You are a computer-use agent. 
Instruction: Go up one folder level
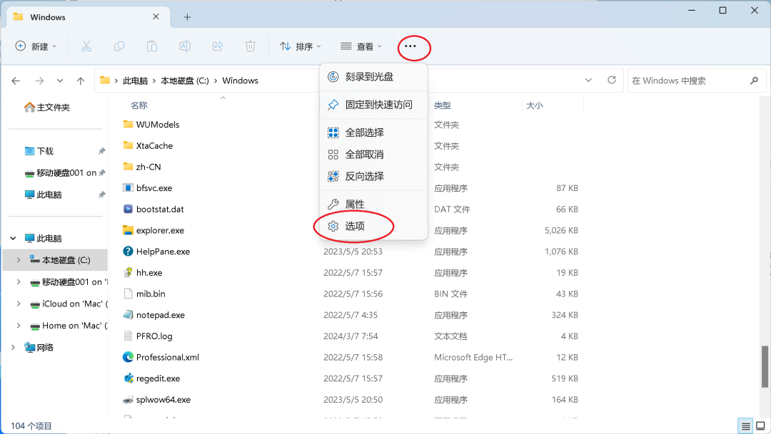click(x=81, y=81)
